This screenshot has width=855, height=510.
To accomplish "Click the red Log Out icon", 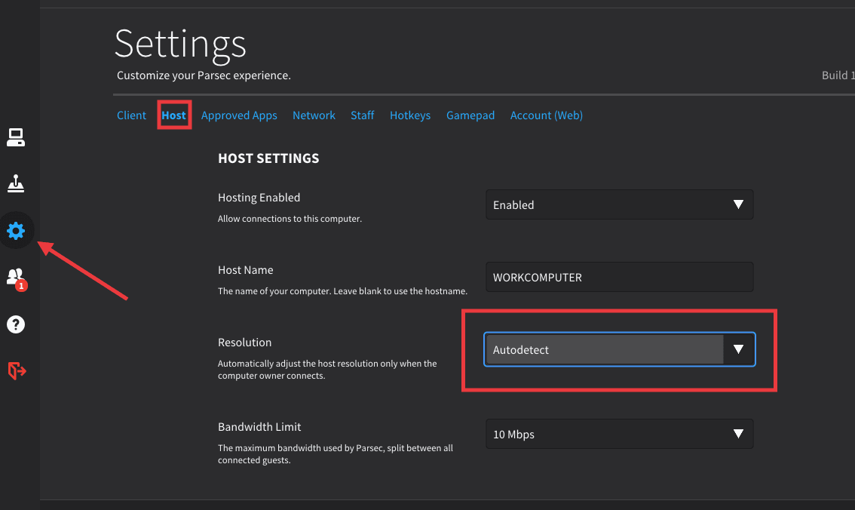I will pyautogui.click(x=17, y=370).
